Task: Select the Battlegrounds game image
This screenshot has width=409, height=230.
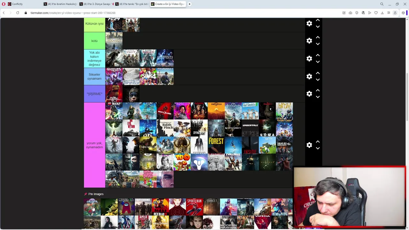Action: click(x=143, y=207)
